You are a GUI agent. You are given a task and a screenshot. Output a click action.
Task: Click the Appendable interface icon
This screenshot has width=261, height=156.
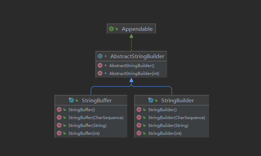pos(111,29)
